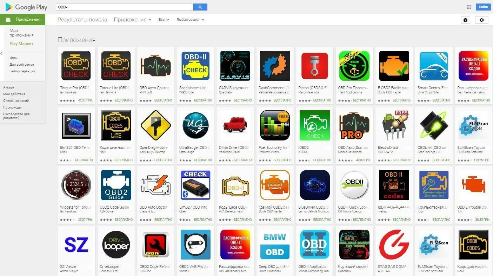Open the SZ Viewer app thumbnail
This screenshot has width=493, height=276.
(x=76, y=245)
